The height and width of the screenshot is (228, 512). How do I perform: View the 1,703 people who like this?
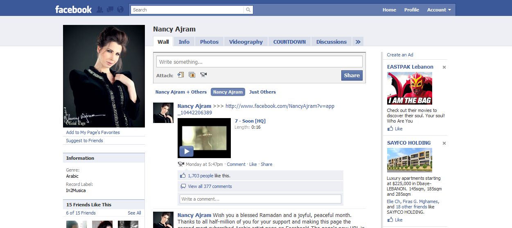click(201, 176)
